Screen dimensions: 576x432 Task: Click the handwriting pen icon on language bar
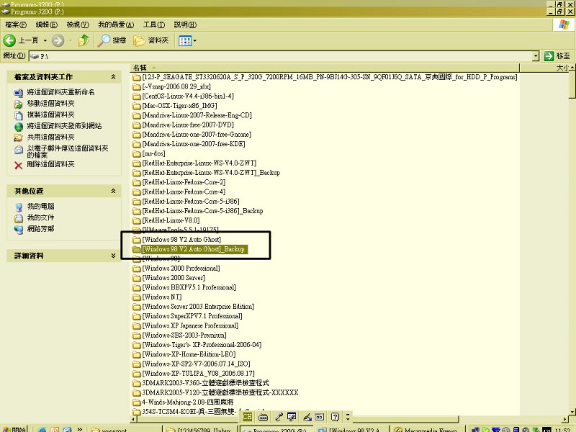(x=307, y=417)
